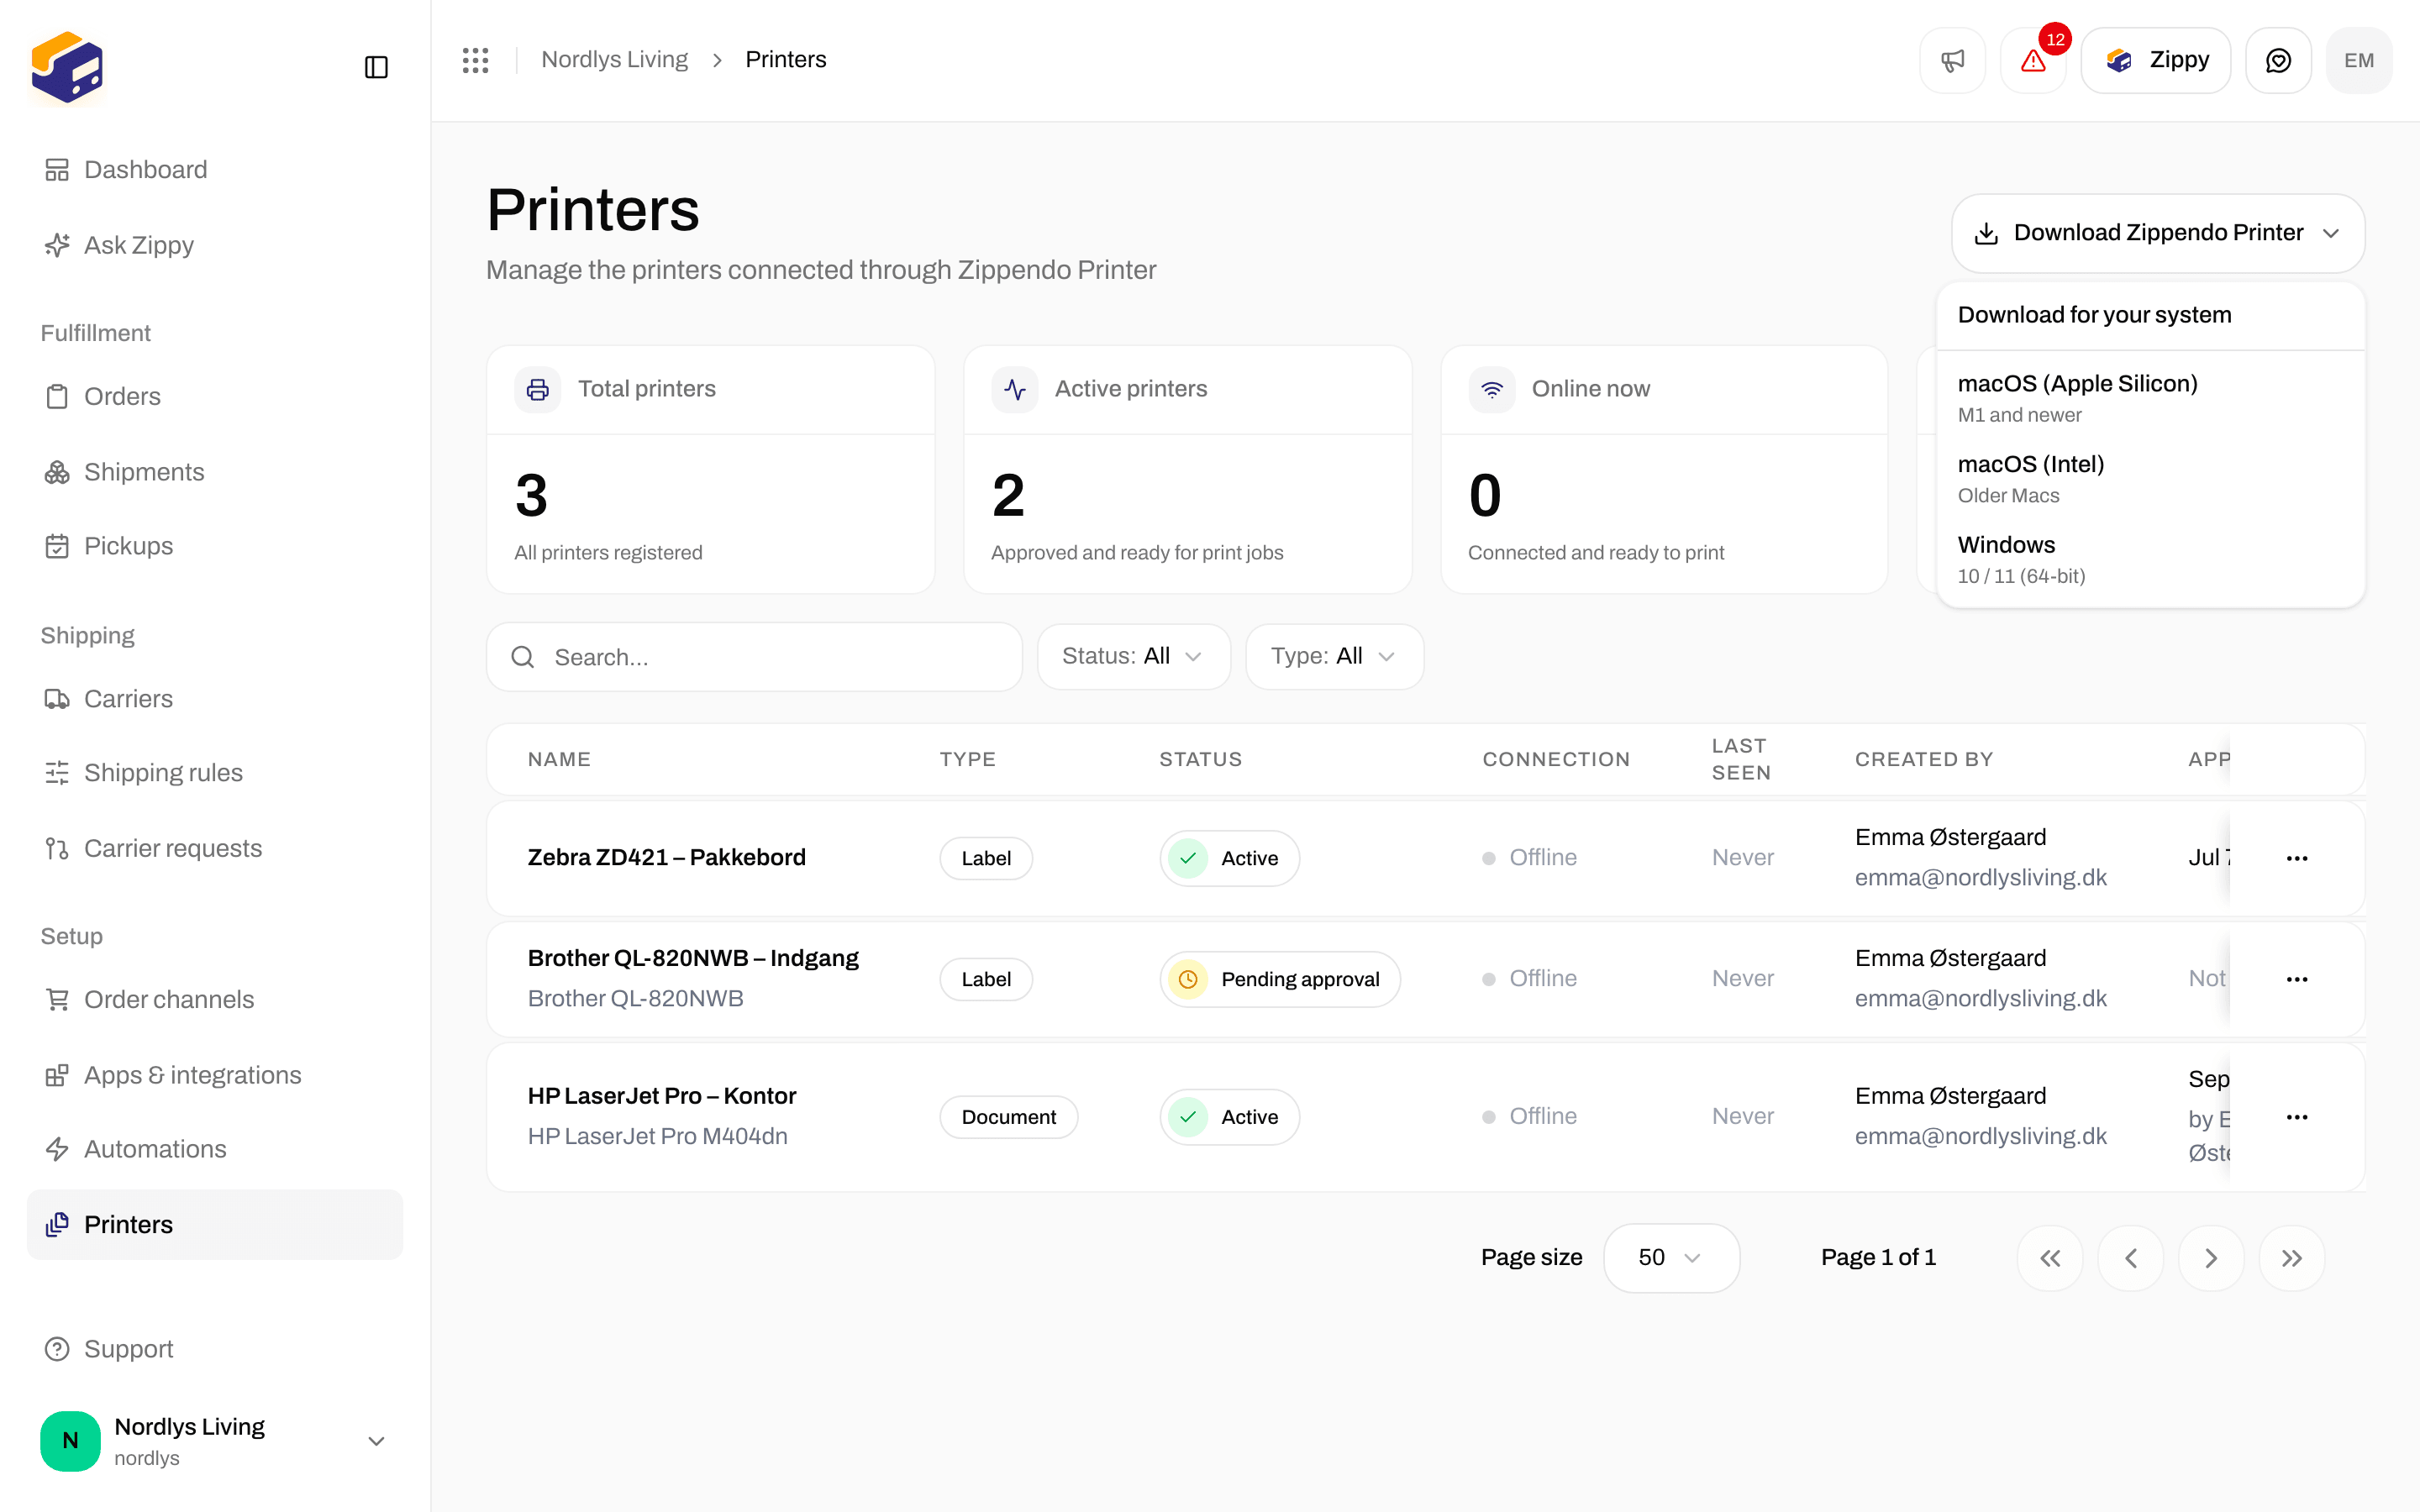Open actions for Zebra ZD421 printer
2420x1512 pixels.
2297,858
